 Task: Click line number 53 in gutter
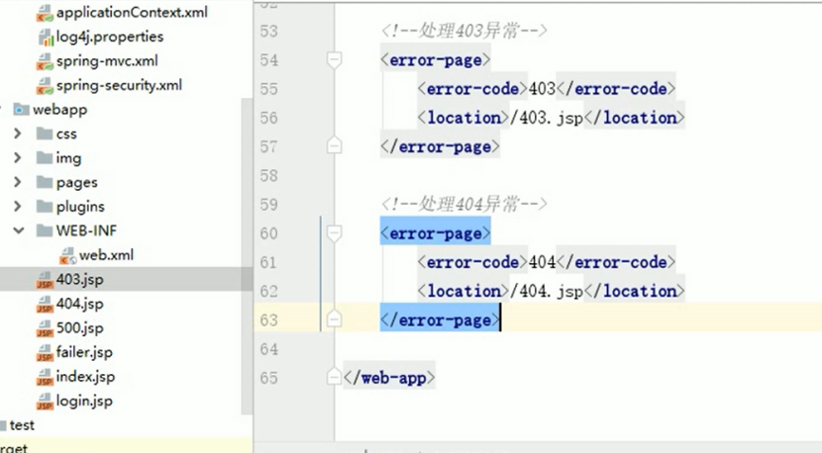click(x=268, y=32)
